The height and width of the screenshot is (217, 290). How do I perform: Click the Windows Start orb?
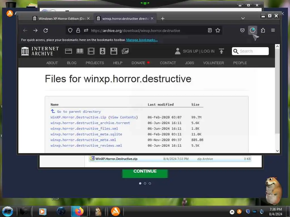tap(8, 211)
